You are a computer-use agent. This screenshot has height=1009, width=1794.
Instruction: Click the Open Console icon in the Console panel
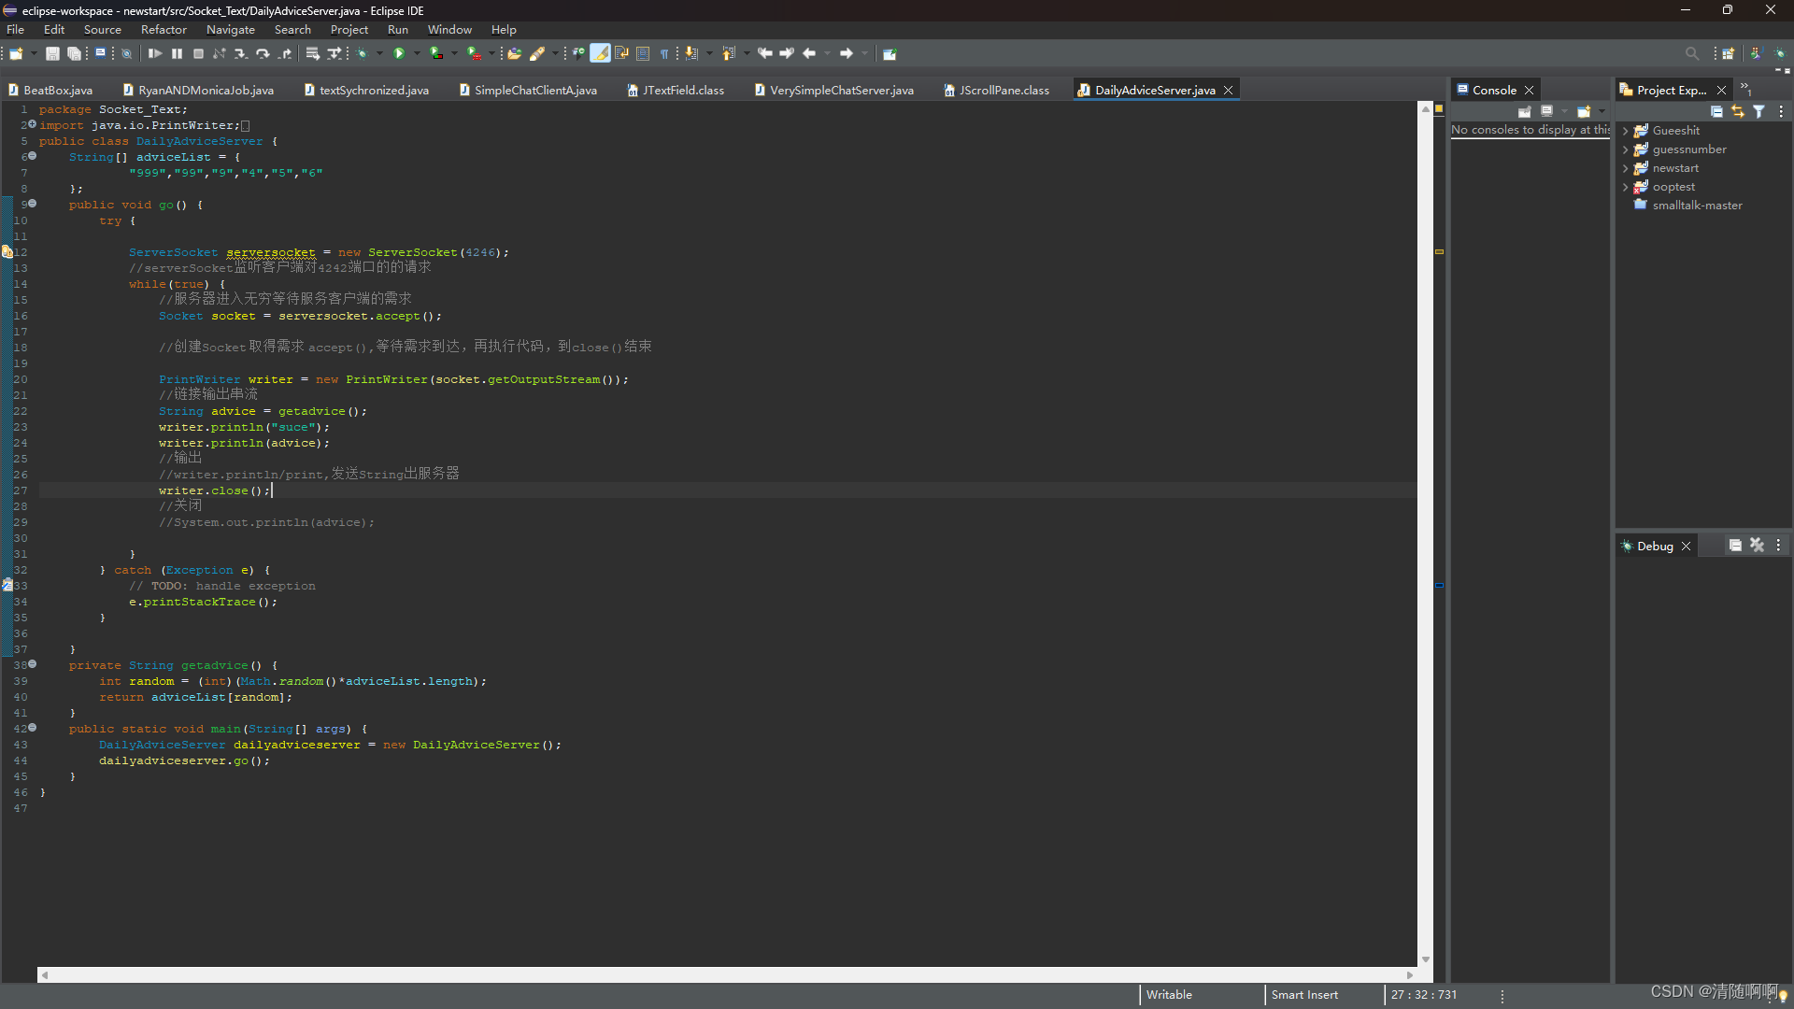pos(1583,111)
